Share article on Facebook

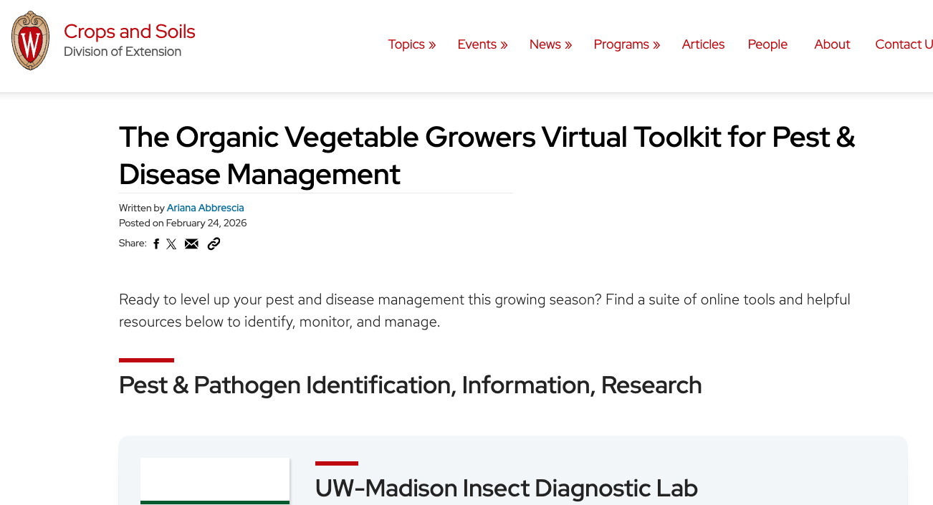[x=156, y=244]
